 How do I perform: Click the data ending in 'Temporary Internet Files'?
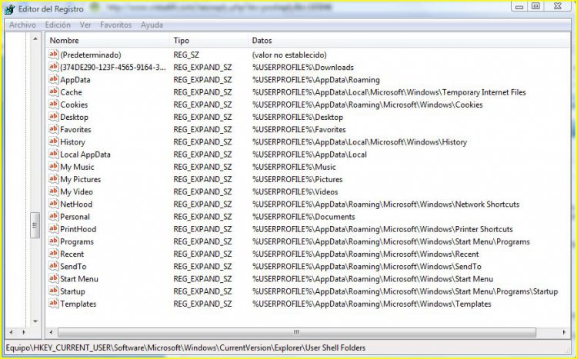pyautogui.click(x=389, y=92)
